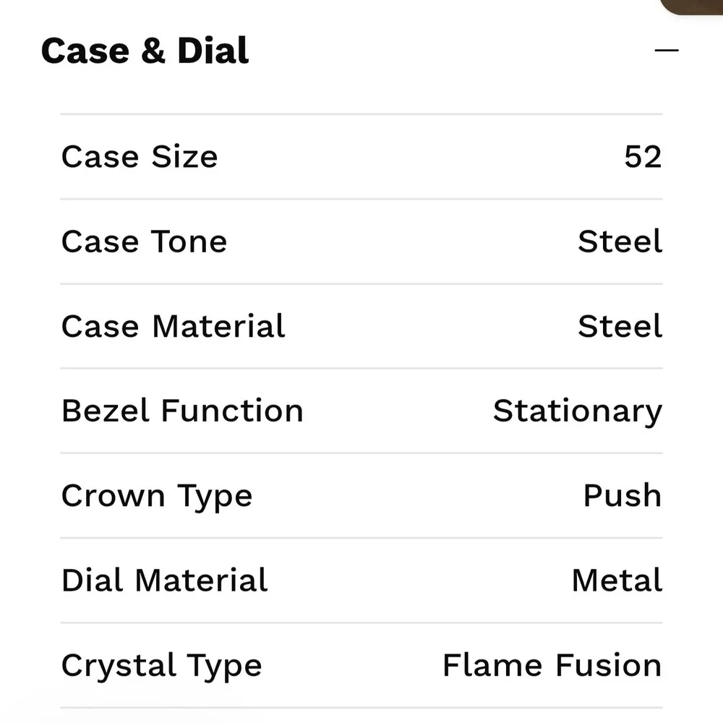Click the Dial Material row
723x723 pixels.
361,581
